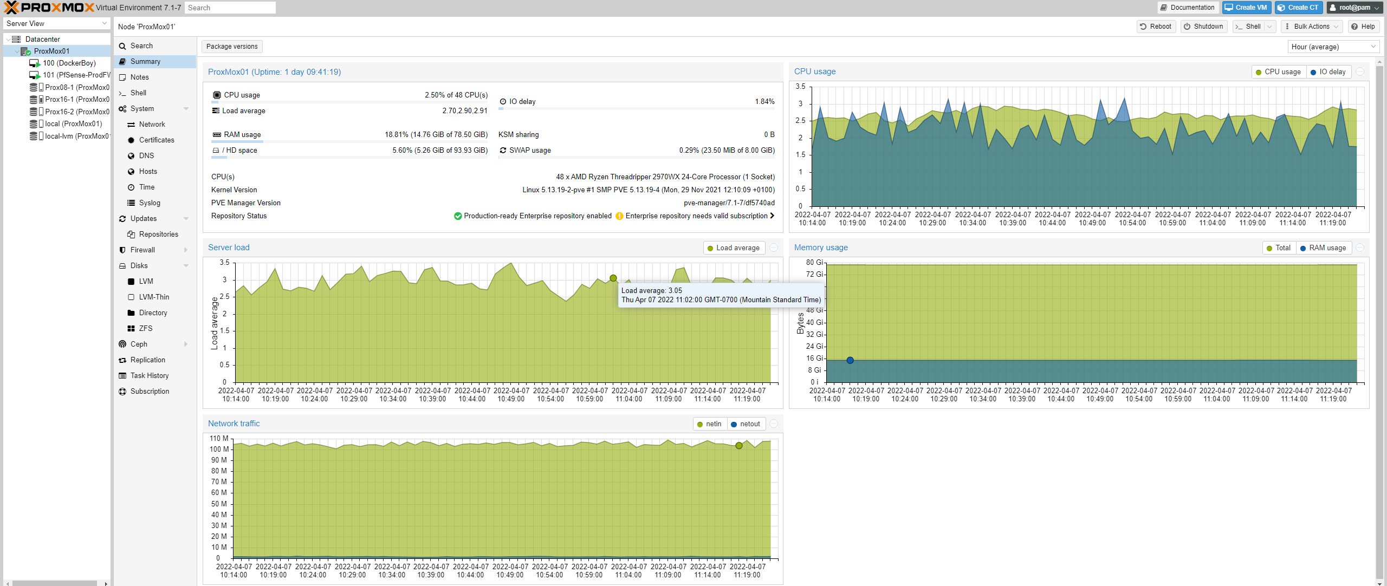Toggle the Load average legend series

click(734, 248)
